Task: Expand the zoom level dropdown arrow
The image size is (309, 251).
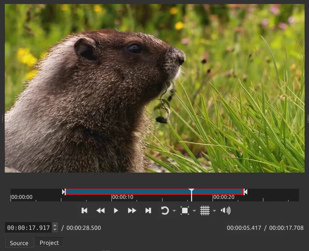Action: pyautogui.click(x=194, y=211)
